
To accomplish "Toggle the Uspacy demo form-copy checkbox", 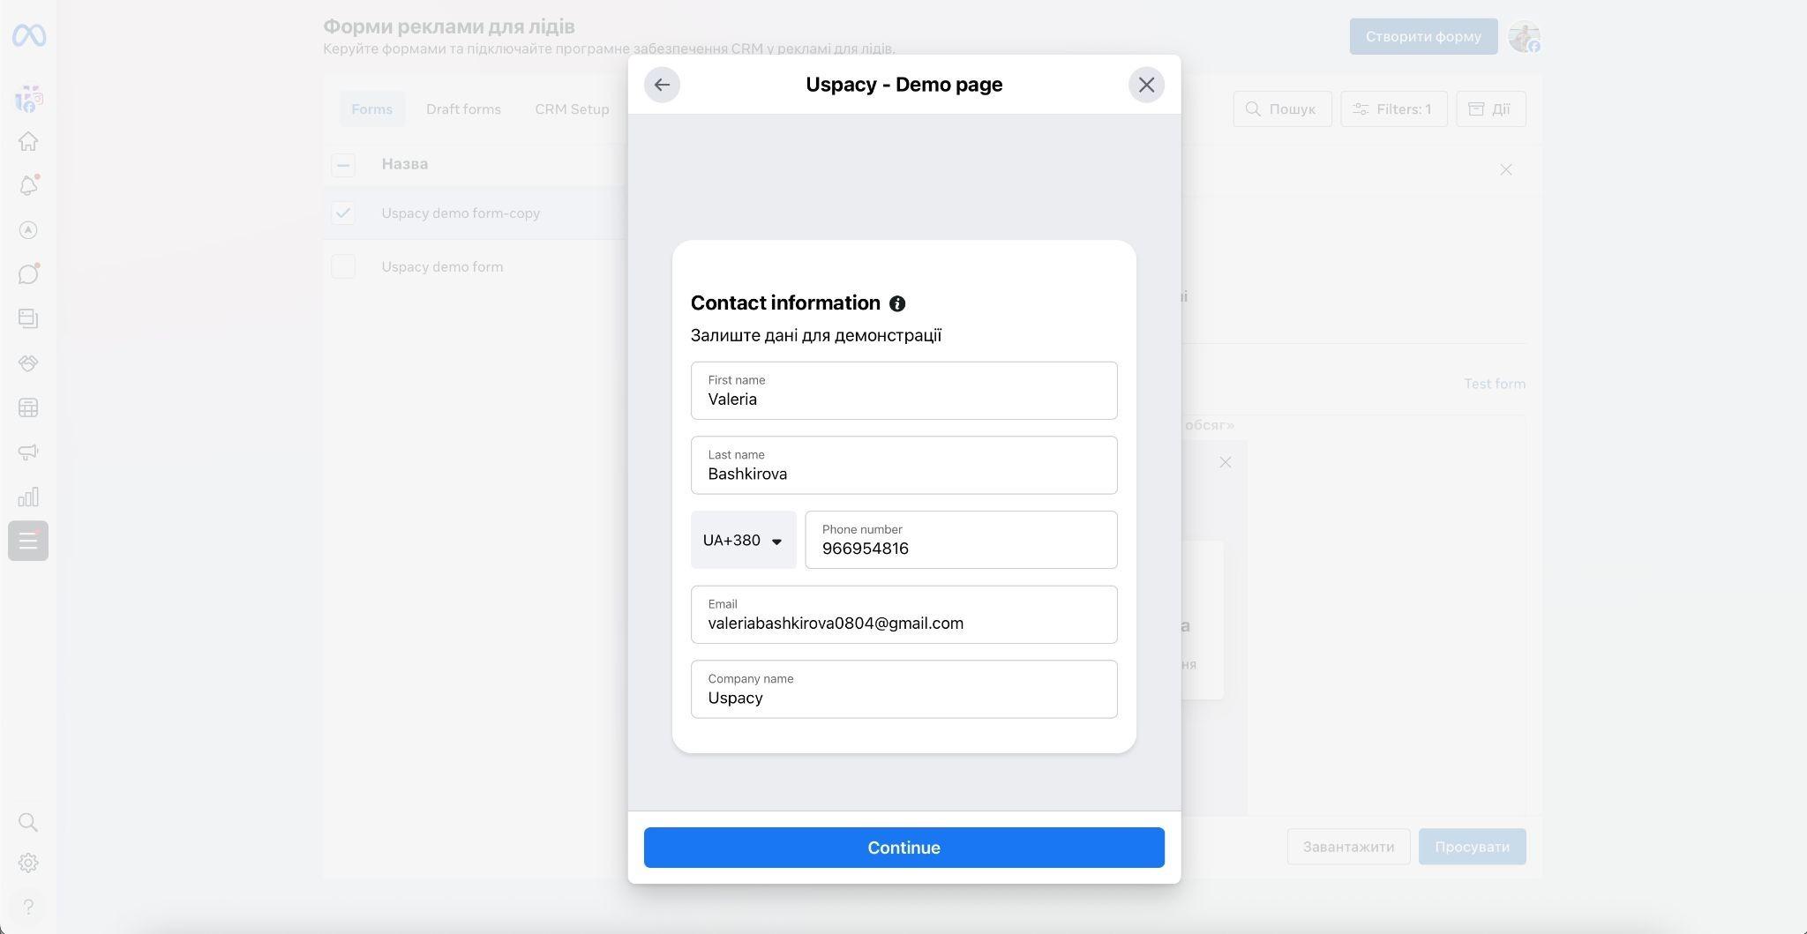I will tap(343, 213).
